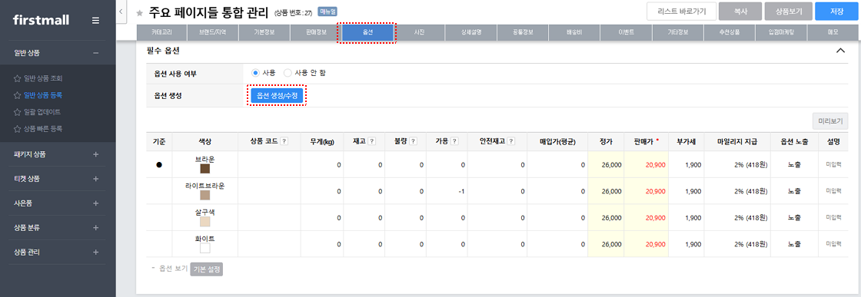
Task: Open 일반 상품 조회 in sidebar
Action: click(43, 78)
